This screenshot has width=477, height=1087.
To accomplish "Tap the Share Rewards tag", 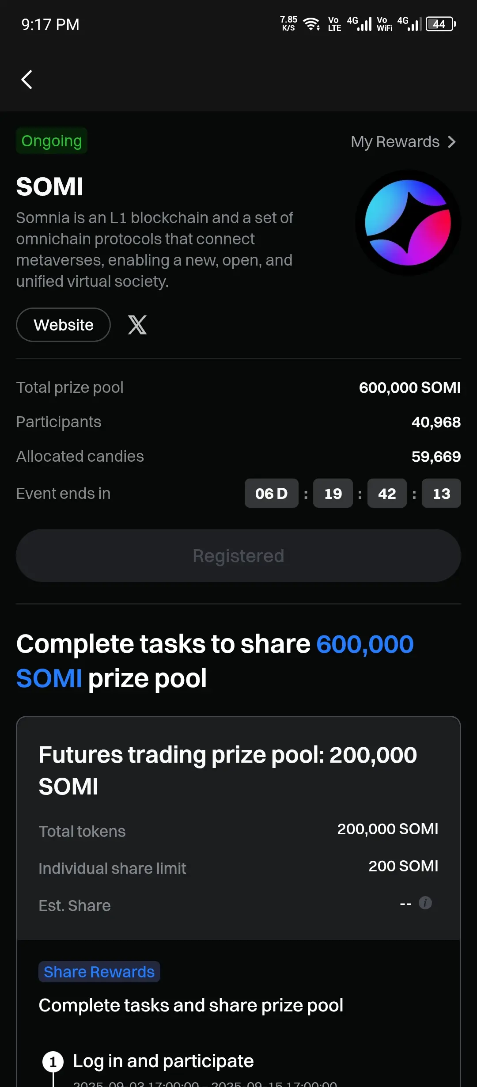I will tap(99, 972).
